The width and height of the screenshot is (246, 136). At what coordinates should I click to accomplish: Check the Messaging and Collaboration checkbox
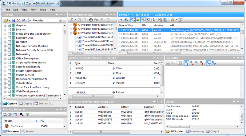[x=9, y=33]
